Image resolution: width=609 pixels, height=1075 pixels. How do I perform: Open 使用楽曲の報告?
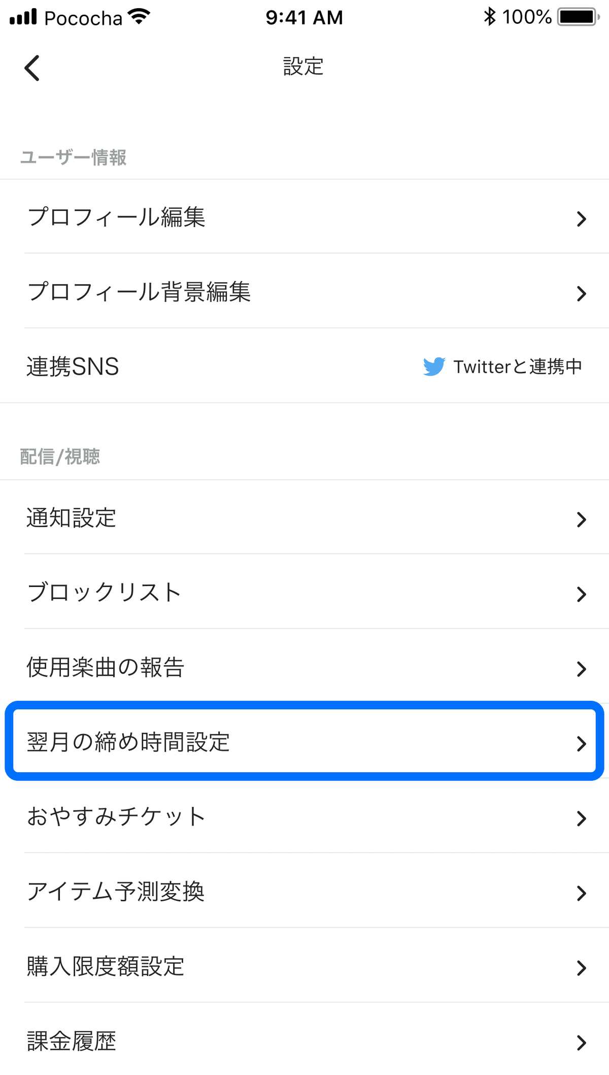pos(304,668)
